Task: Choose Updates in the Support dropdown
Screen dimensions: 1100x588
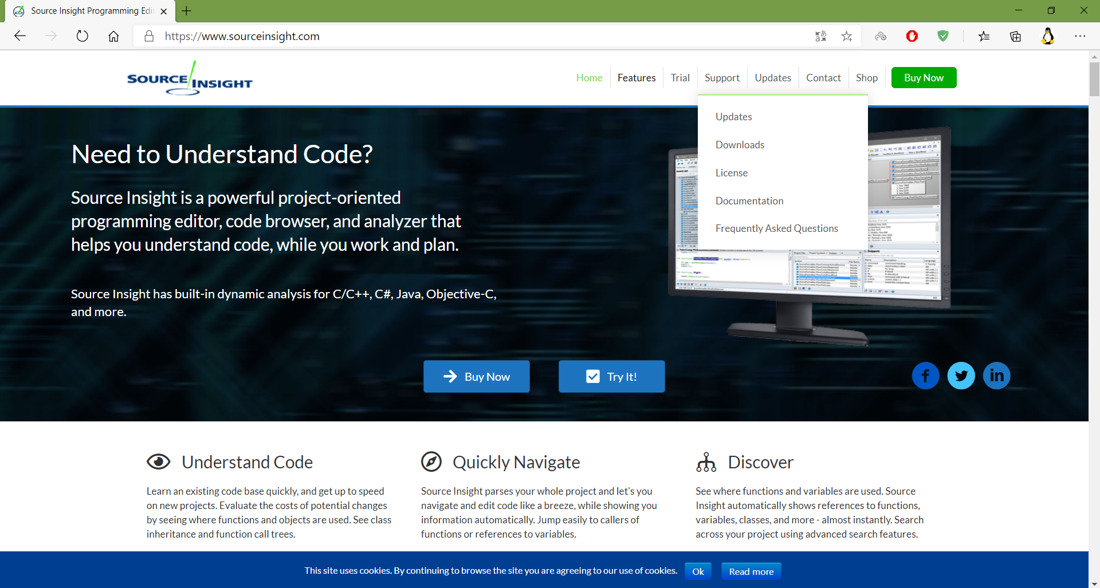Action: coord(733,117)
